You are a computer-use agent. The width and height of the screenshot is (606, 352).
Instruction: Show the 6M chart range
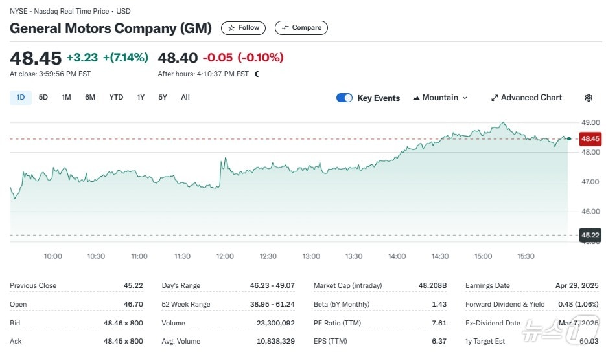coord(90,98)
